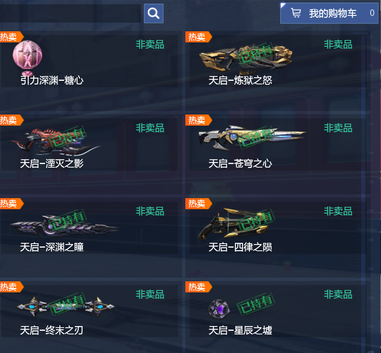Select the purple 天启-深渊之瞳 weapon image
Viewport: 381px width, 353px height.
point(64,226)
